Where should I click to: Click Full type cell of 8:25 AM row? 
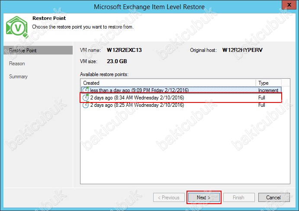tap(262, 105)
